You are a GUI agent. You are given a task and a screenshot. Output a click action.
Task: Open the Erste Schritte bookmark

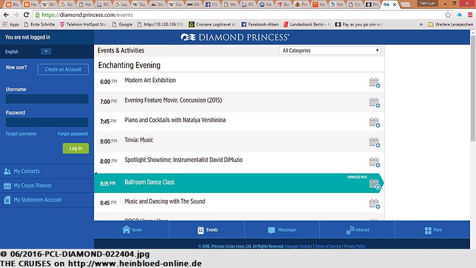point(39,24)
